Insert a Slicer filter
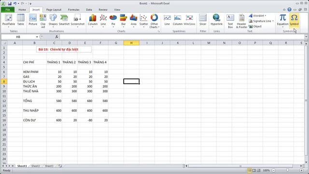This screenshot has height=174, width=309. click(203, 20)
